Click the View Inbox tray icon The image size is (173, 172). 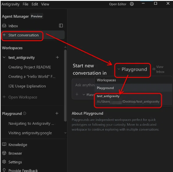click(154, 69)
